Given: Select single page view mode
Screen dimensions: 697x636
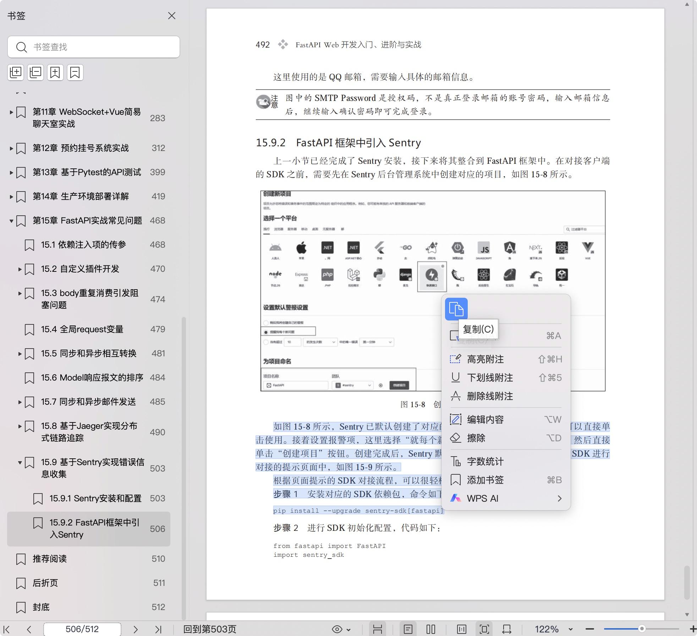Looking at the screenshot, I should [408, 629].
